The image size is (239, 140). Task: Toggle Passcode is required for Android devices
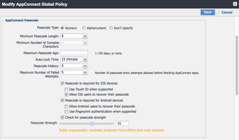coord(62,100)
